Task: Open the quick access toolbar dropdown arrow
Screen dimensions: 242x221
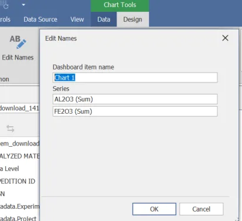Action: click(x=24, y=5)
